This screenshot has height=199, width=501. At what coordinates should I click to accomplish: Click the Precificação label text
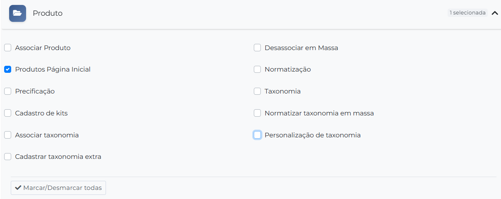pyautogui.click(x=35, y=91)
